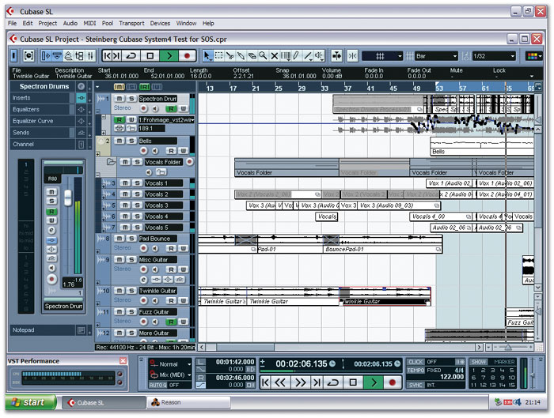Click Stop in the bottom transport panel
The height and width of the screenshot is (418, 554).
(x=353, y=382)
